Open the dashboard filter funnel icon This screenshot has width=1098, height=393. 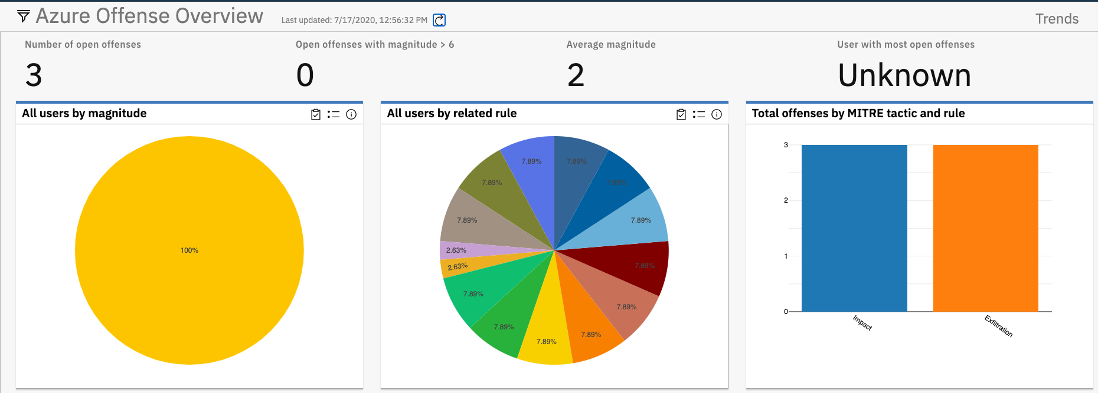[x=24, y=16]
